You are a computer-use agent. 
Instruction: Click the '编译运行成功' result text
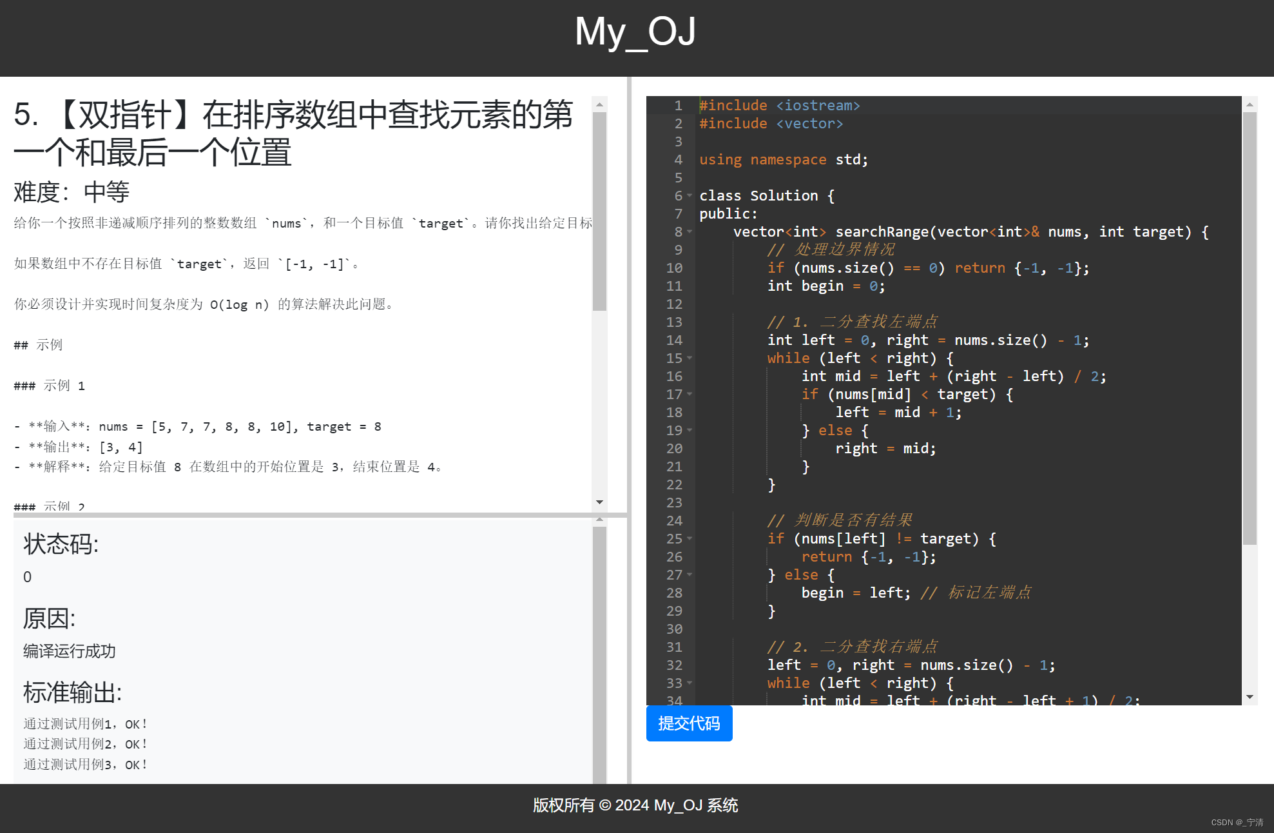(x=70, y=651)
